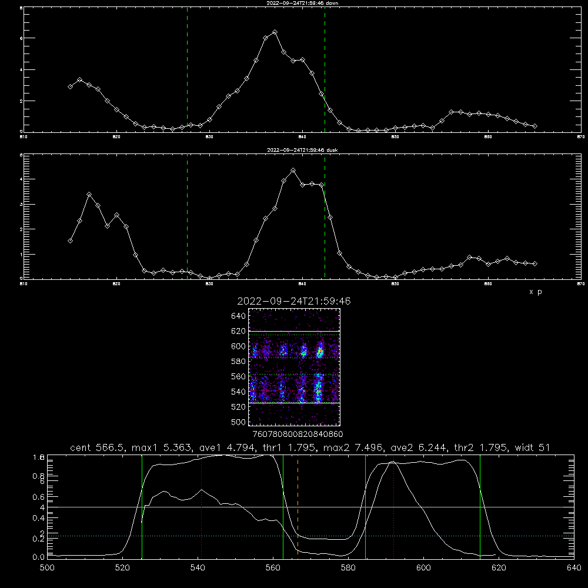Screen dimensions: 588x588
Task: Click the 580 tick label on bottom plot x-axis
Action: [348, 568]
